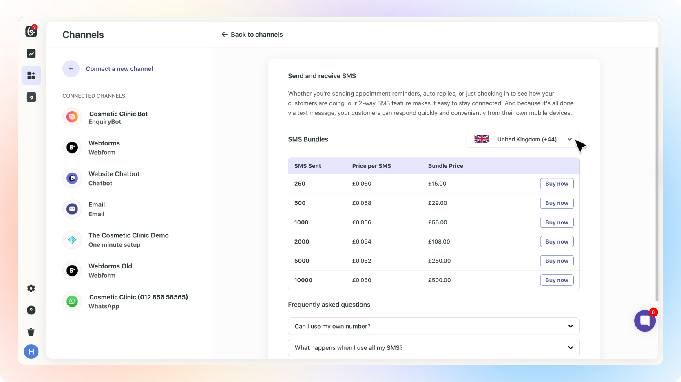Screen dimensions: 681x382
Task: Expand 'What happens when I use all my SMS?'
Action: 433,348
